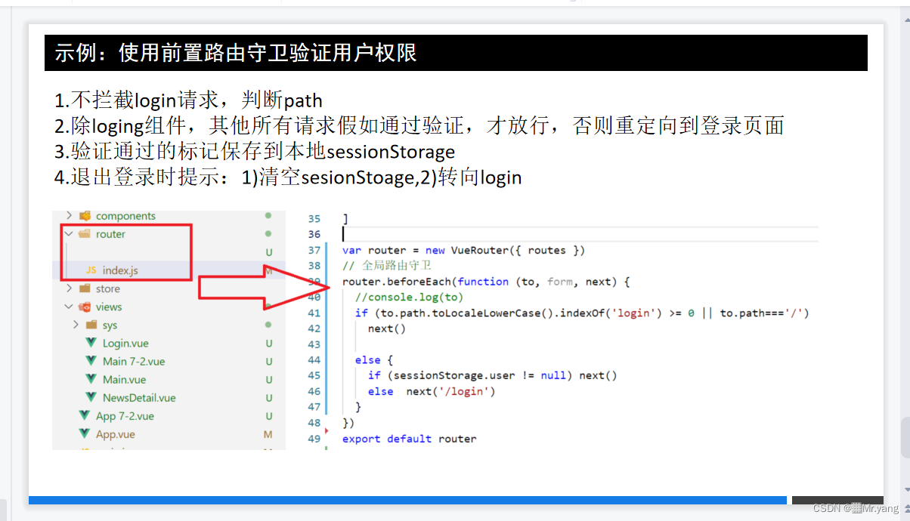Click the '// 全局路由守卫' comment line
Image resolution: width=910 pixels, height=521 pixels.
(386, 266)
